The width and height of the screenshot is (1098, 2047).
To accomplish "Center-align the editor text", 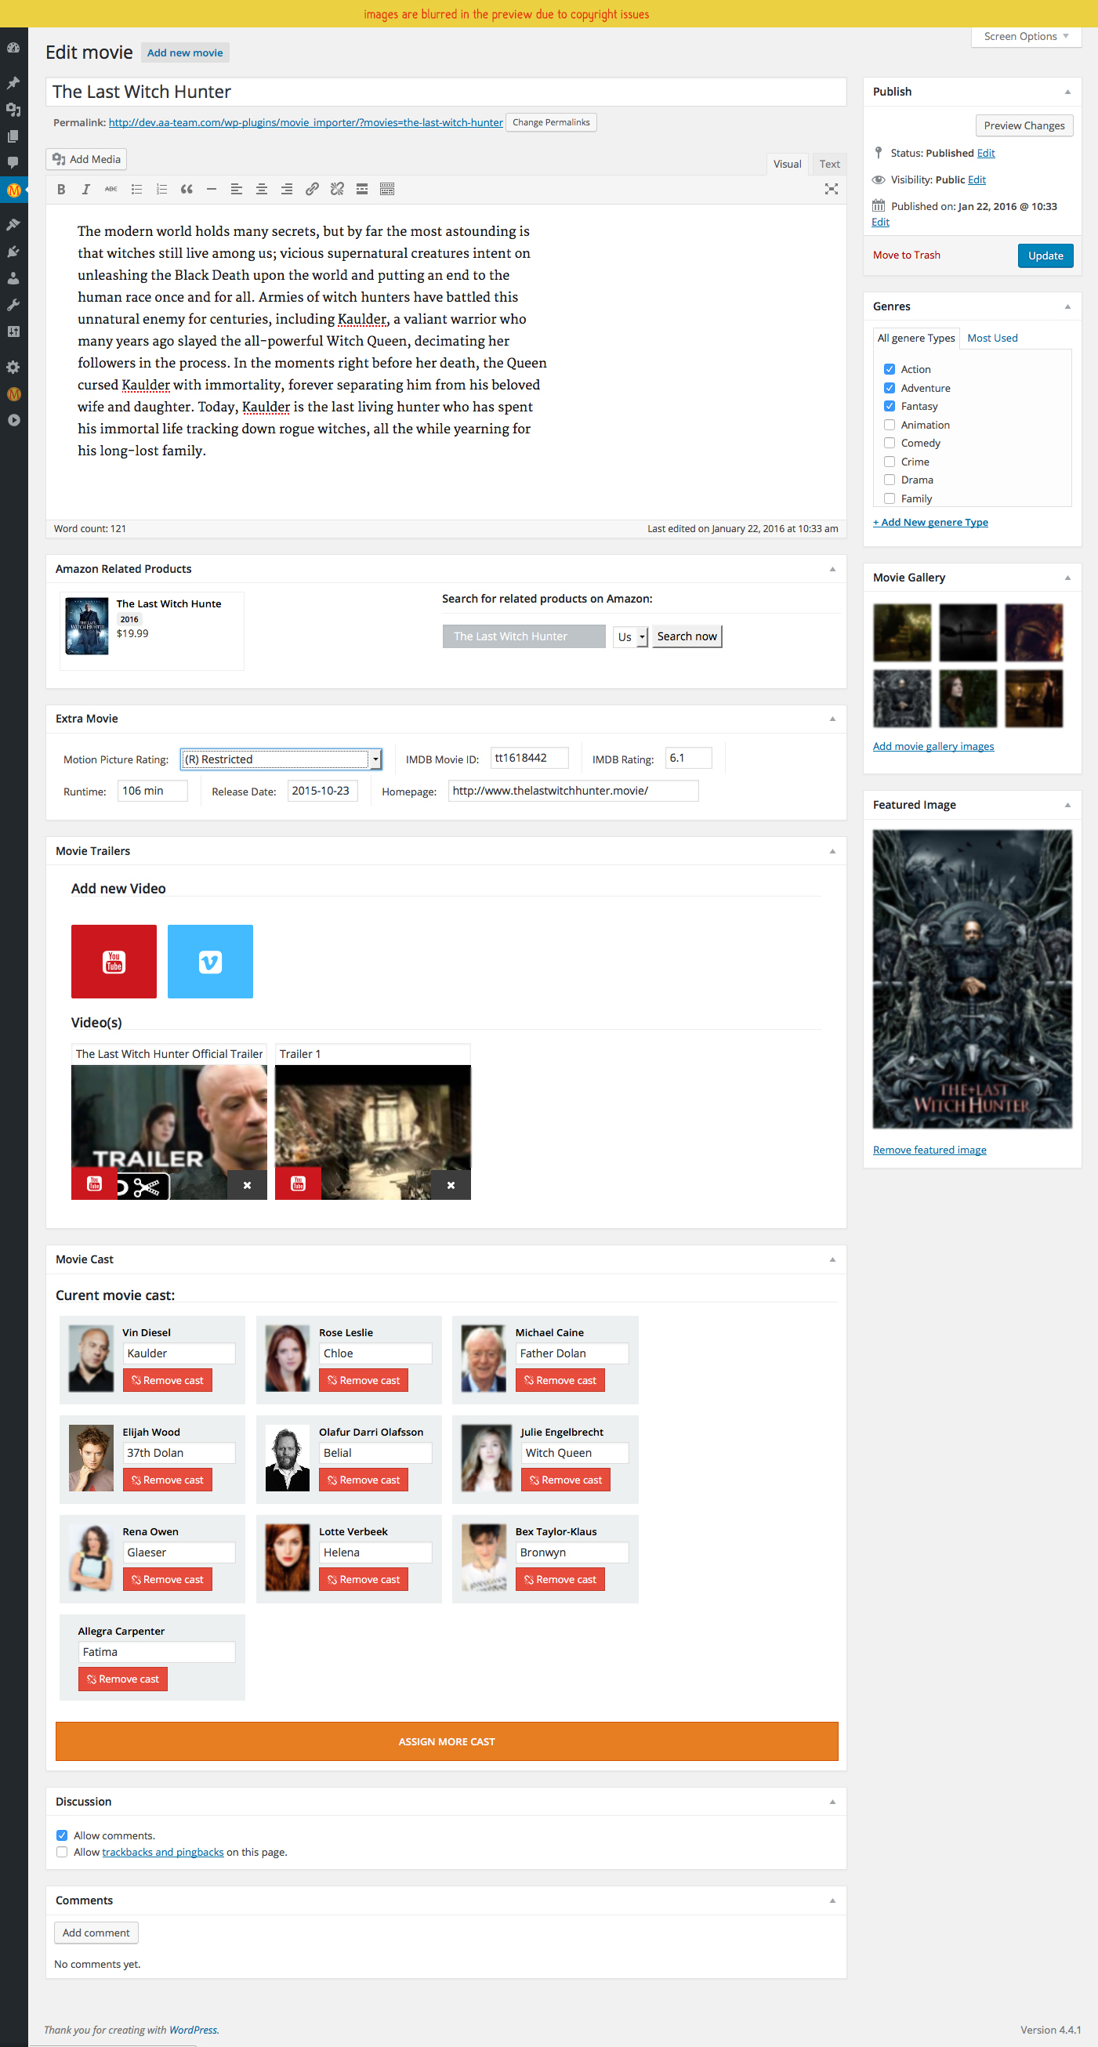I will coord(262,189).
